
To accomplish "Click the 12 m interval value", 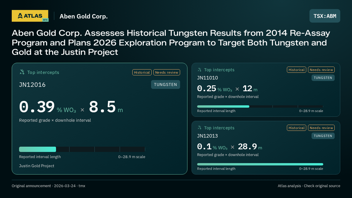I will click(x=250, y=89).
